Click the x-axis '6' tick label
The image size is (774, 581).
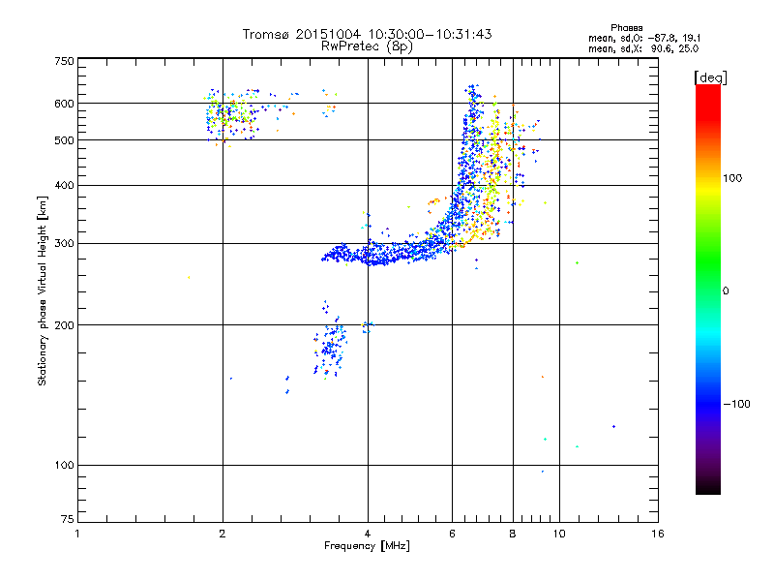452,534
